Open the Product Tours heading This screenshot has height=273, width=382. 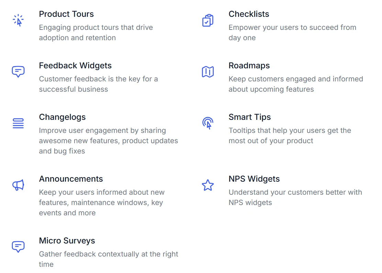pyautogui.click(x=66, y=14)
